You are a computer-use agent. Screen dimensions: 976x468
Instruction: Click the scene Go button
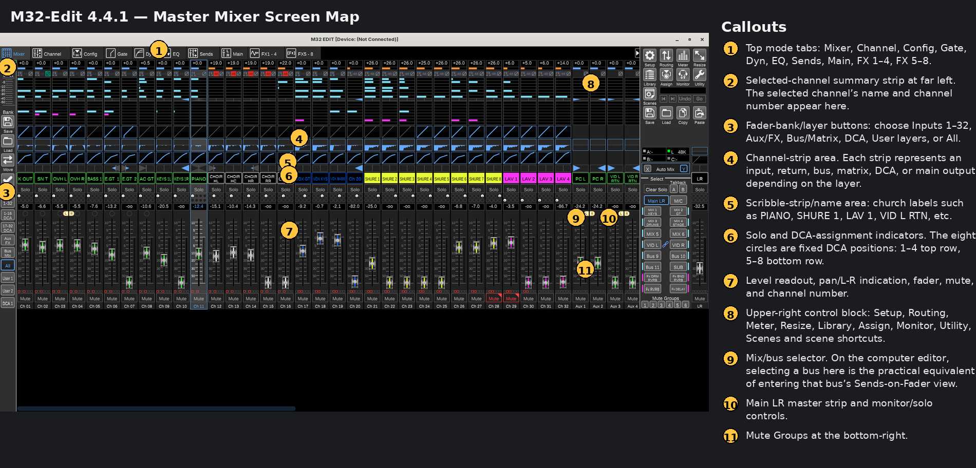pyautogui.click(x=700, y=99)
